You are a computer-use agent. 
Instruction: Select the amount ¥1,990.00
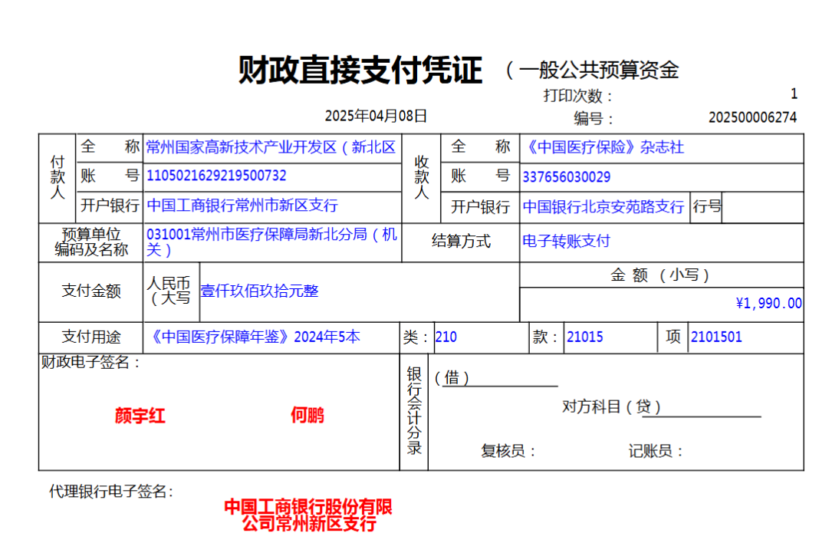769,304
